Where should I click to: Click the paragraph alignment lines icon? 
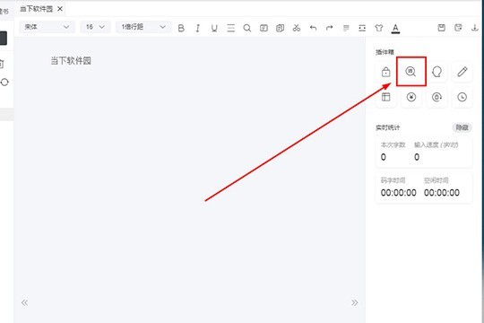coord(346,28)
